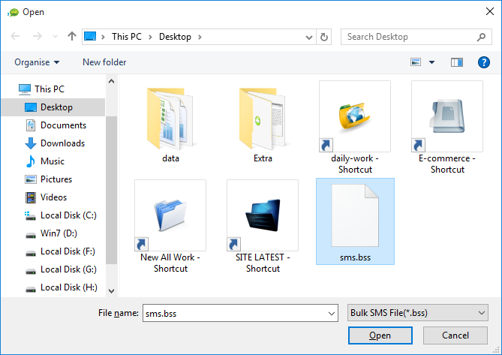Click the Back navigation arrow
502x355 pixels.
click(15, 36)
